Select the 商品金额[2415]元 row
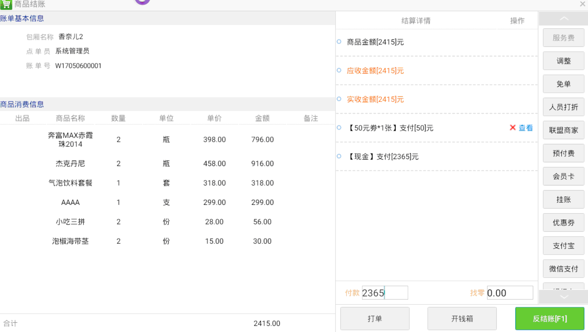The height and width of the screenshot is (332, 588). click(437, 42)
